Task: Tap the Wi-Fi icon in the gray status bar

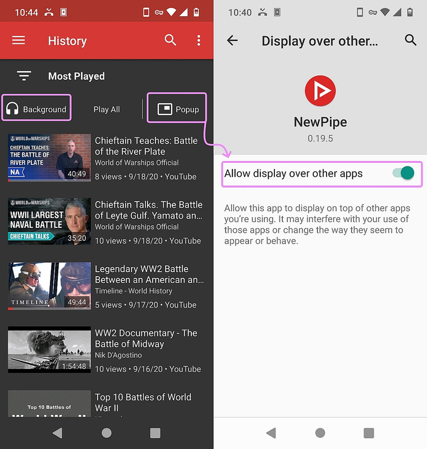Action: pyautogui.click(x=385, y=12)
